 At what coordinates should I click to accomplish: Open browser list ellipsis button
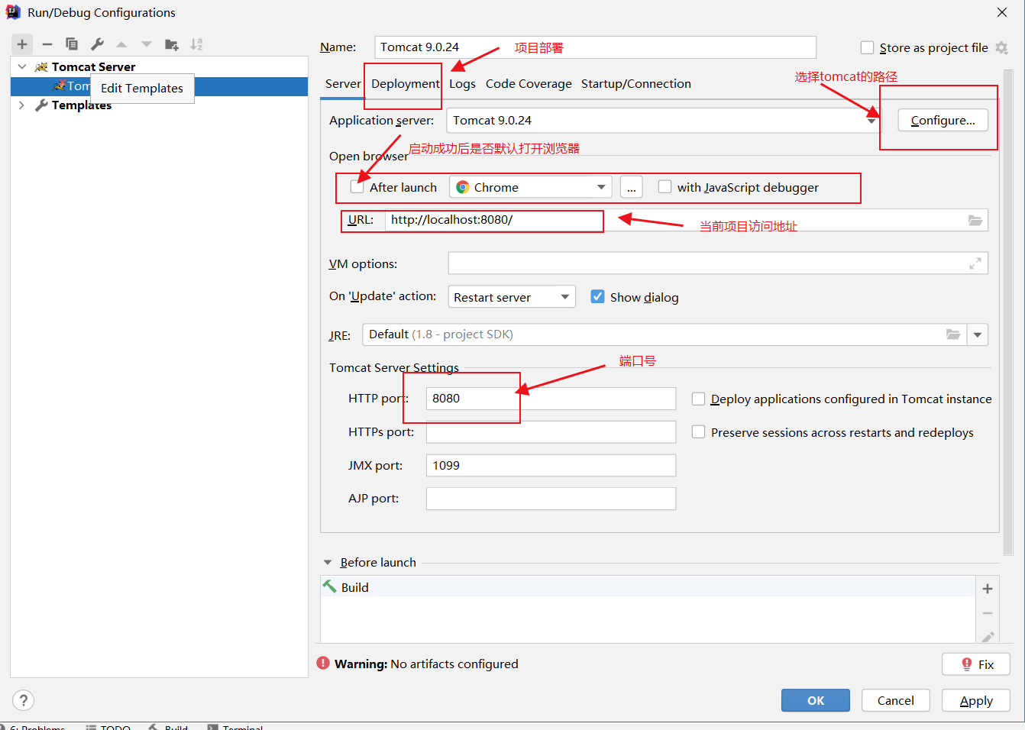[x=631, y=187]
